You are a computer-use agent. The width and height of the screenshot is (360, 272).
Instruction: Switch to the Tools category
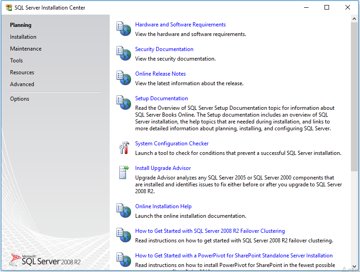(16, 61)
